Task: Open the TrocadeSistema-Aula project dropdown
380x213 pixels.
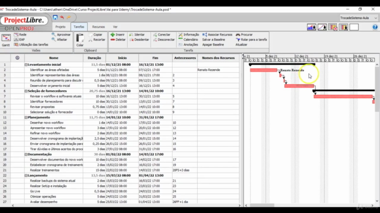Action: tap(359, 18)
